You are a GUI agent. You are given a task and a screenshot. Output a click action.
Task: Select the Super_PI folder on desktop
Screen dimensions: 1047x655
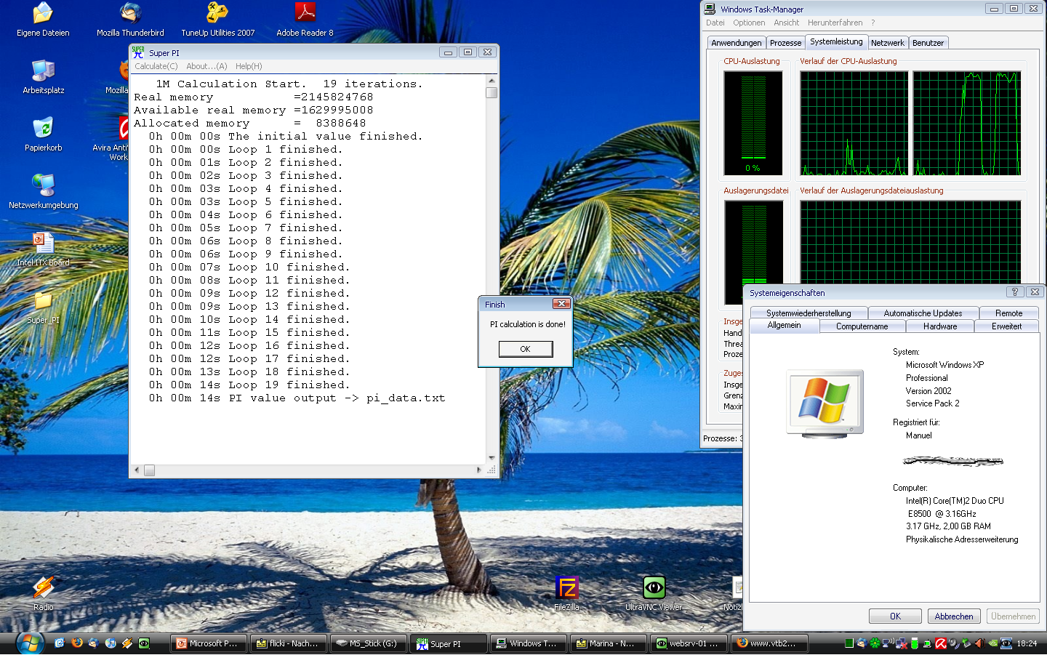click(43, 300)
